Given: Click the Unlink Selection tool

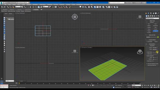Looking at the screenshot, I should pos(10,7).
